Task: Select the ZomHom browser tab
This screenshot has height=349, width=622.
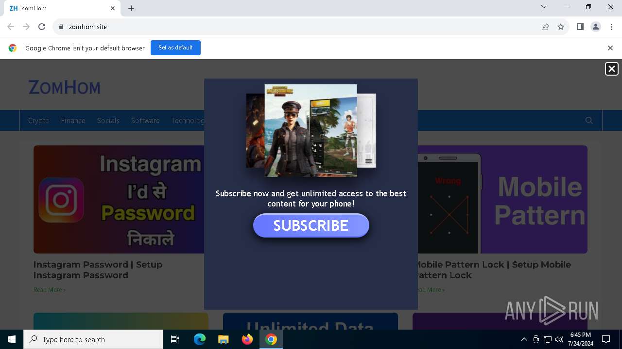Action: [61, 8]
